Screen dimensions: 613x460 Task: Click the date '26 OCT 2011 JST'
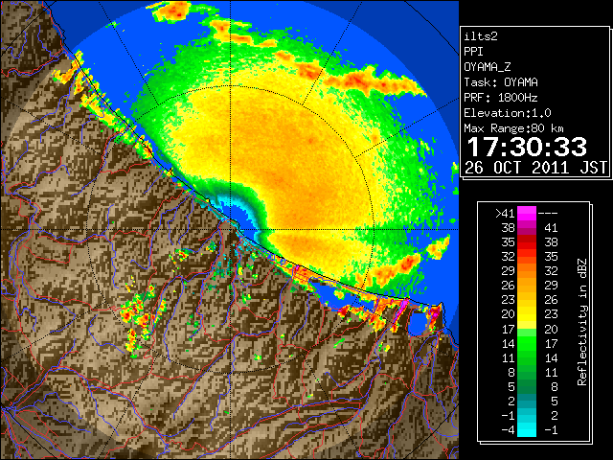point(535,168)
